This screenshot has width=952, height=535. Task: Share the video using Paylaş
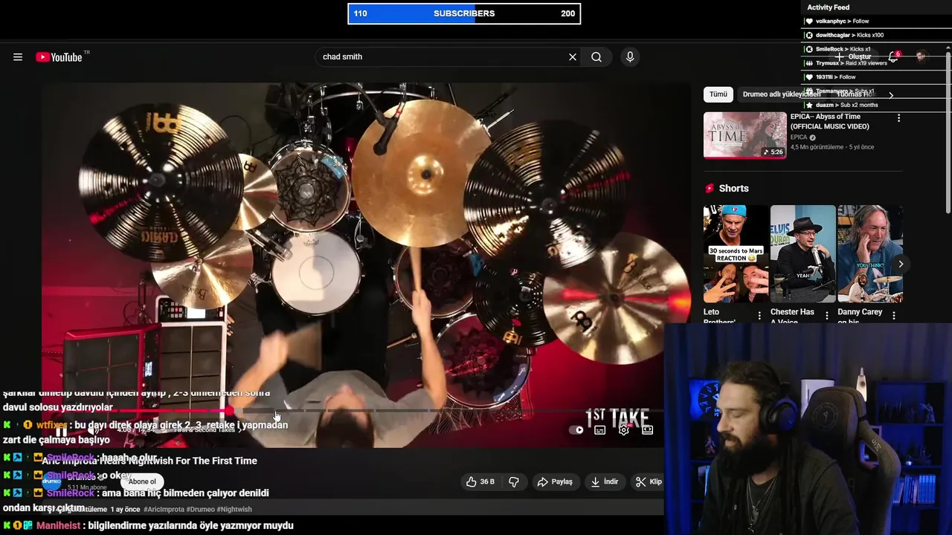click(x=555, y=481)
